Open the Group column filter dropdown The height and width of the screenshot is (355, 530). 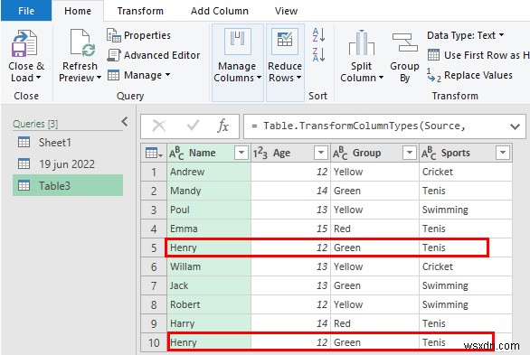pos(410,153)
